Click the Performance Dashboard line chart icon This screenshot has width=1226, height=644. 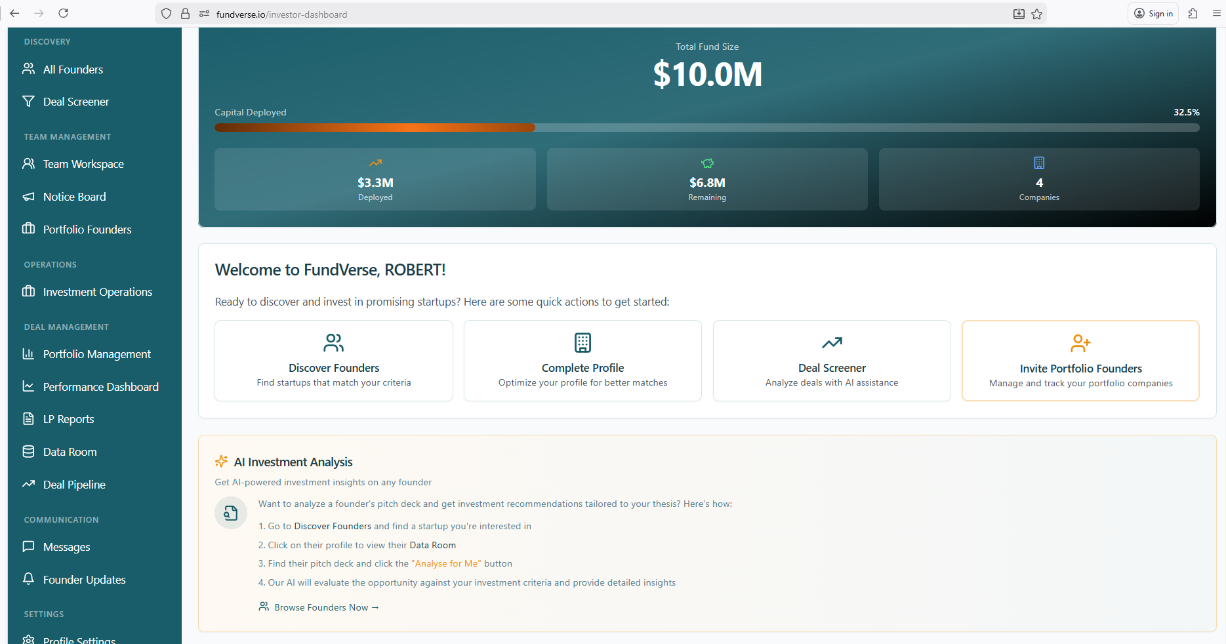click(29, 386)
